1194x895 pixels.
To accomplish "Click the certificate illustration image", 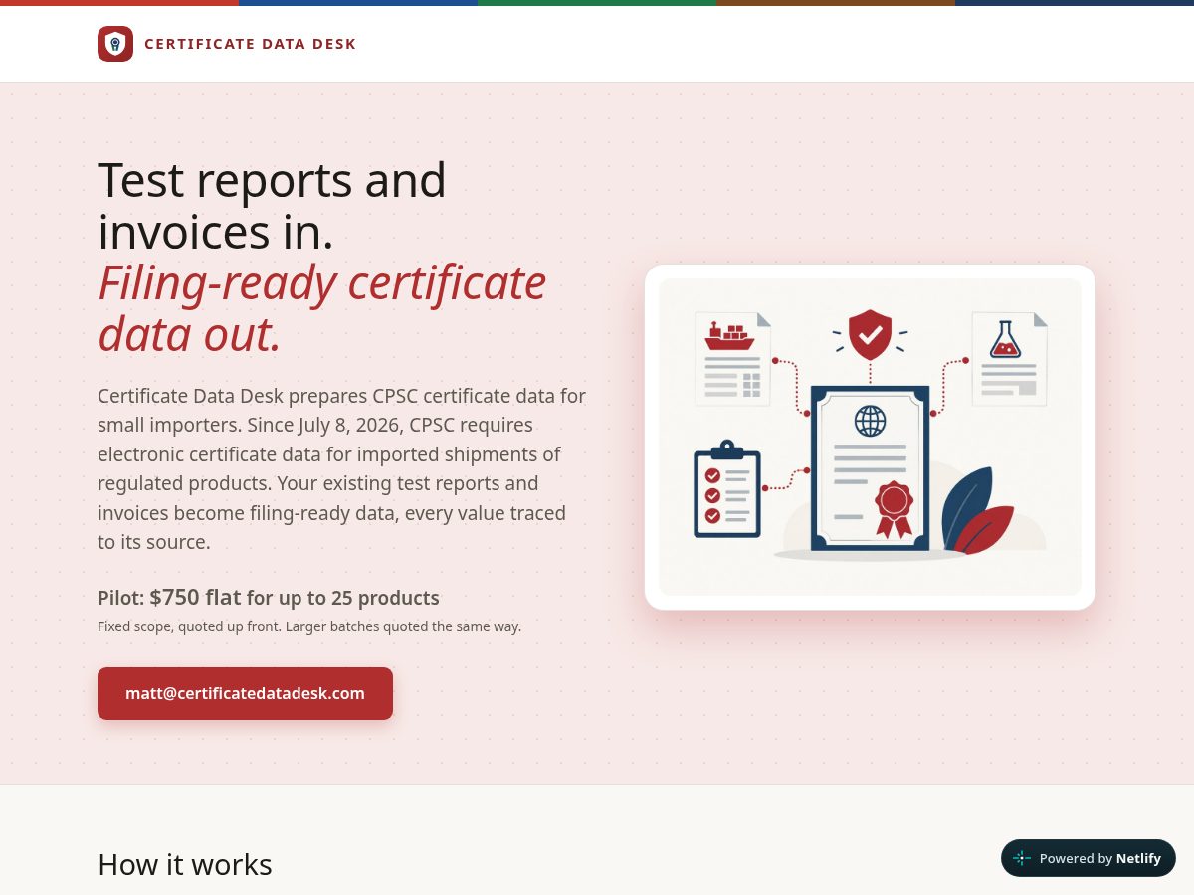I will (870, 438).
